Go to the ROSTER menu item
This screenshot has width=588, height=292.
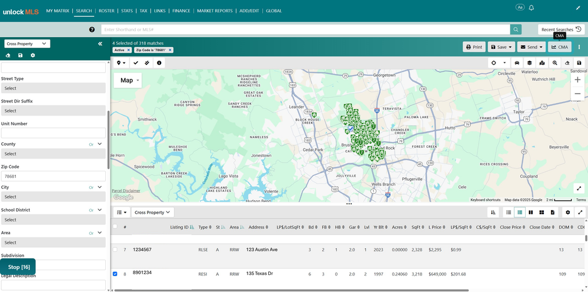pyautogui.click(x=106, y=11)
